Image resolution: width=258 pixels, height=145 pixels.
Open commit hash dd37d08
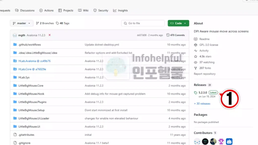pos(142,35)
